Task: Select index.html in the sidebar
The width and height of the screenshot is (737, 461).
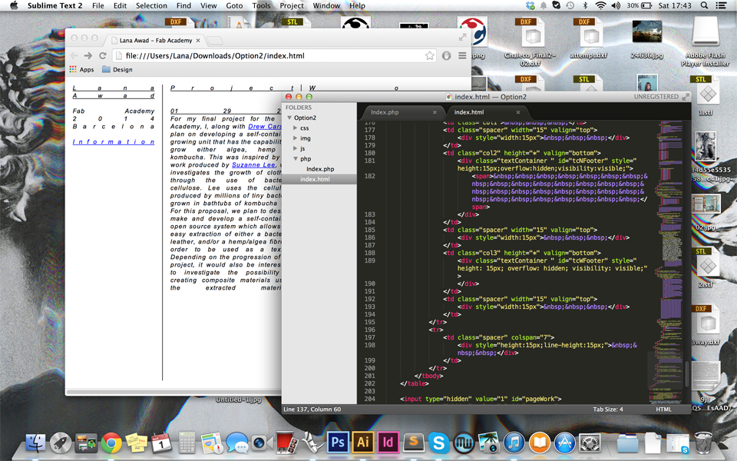Action: click(x=315, y=179)
